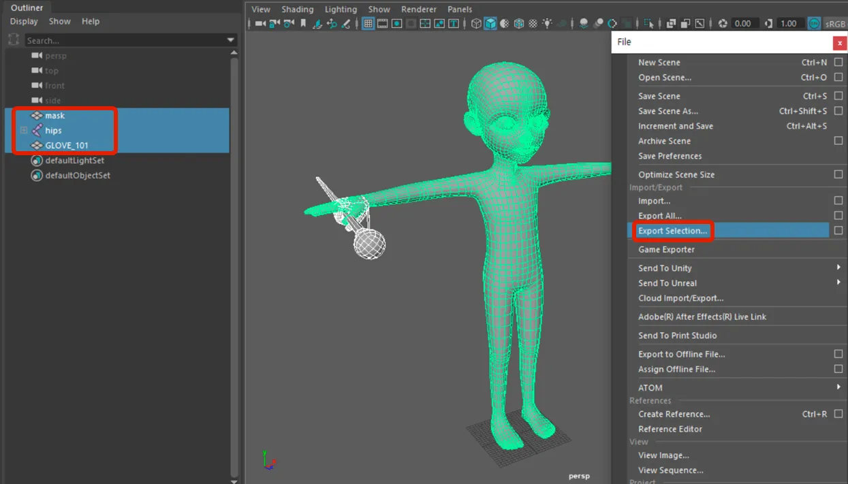Viewport: 848px width, 484px height.
Task: Toggle XRay Active Components icon
Action: click(685, 24)
